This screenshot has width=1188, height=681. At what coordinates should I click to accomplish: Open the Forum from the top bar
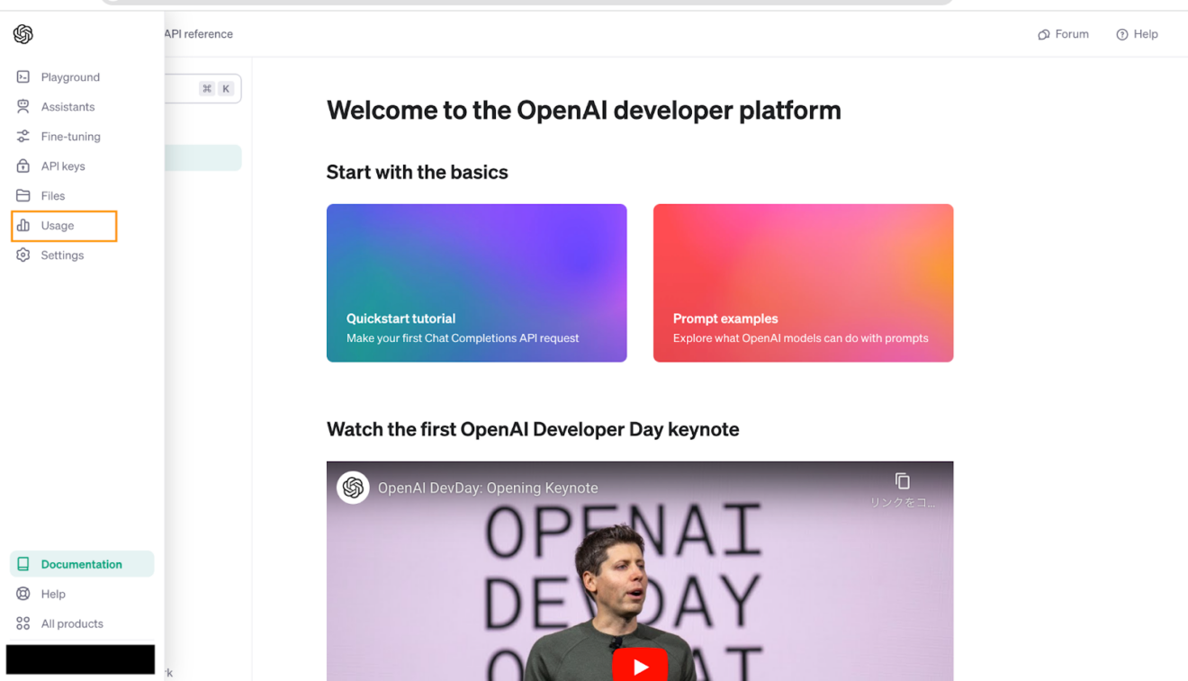[x=1063, y=34]
